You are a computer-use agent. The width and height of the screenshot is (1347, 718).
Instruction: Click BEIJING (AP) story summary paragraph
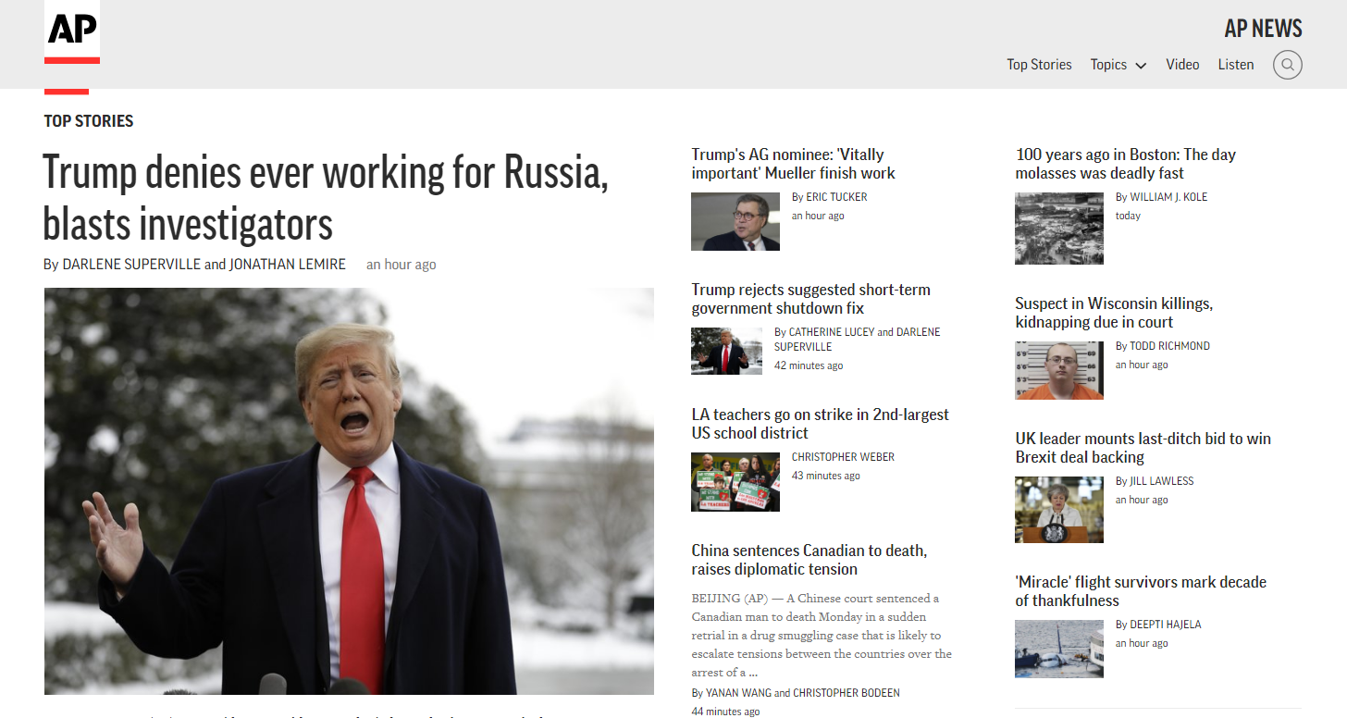click(822, 636)
